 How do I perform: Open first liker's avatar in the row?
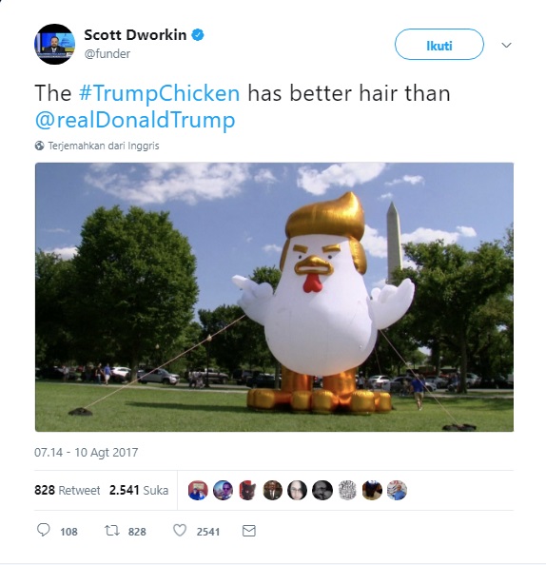(198, 491)
